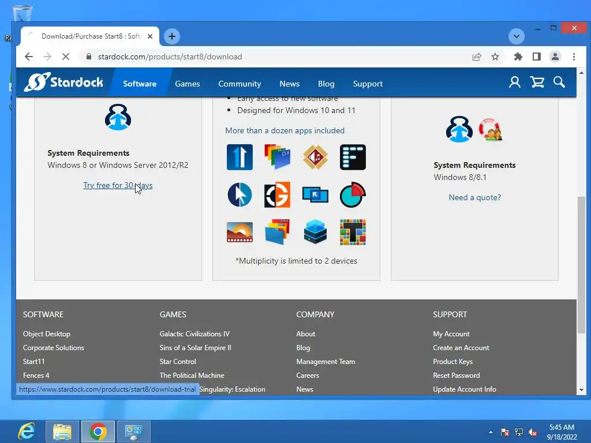Viewport: 591px width, 443px height.
Task: Select the colorful tiles T app icon
Action: click(353, 232)
